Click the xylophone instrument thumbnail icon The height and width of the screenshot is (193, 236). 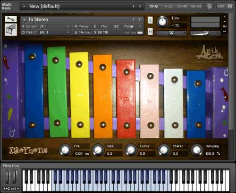[11, 30]
